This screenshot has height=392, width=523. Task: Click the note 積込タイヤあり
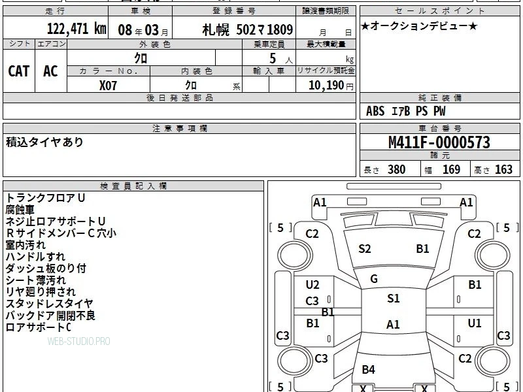[x=44, y=142]
